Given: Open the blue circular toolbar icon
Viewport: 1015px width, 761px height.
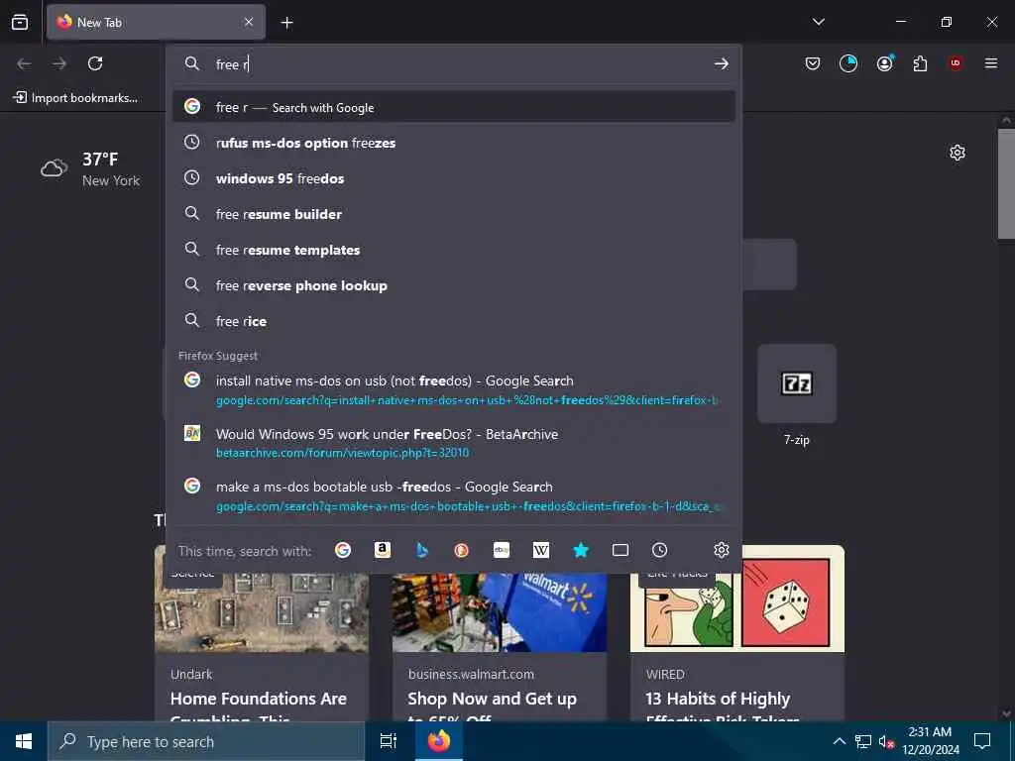Looking at the screenshot, I should [x=848, y=63].
